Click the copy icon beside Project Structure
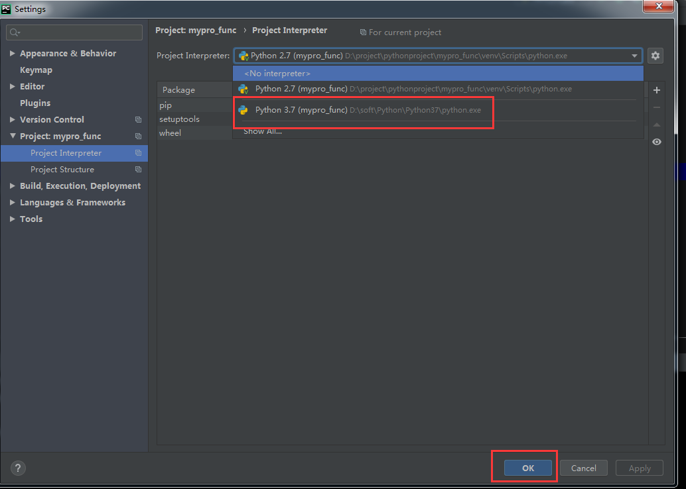 138,170
